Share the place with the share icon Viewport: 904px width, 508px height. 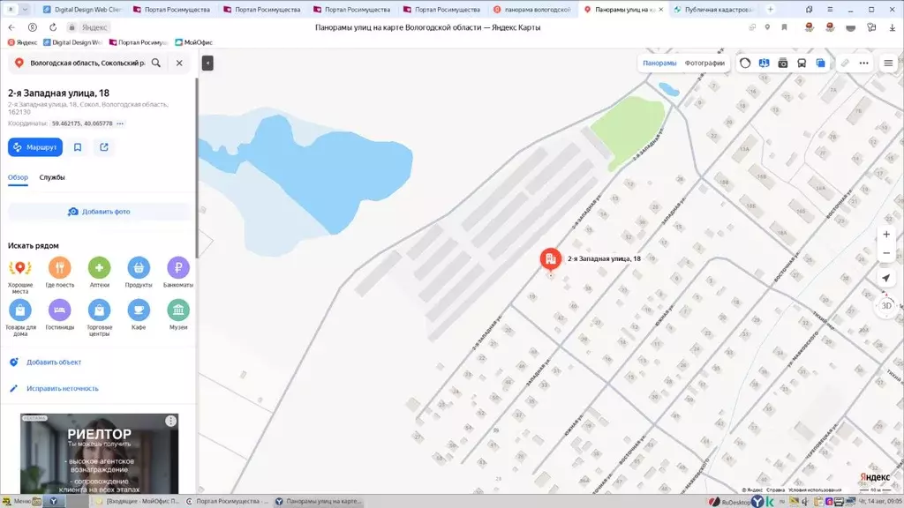tap(104, 147)
